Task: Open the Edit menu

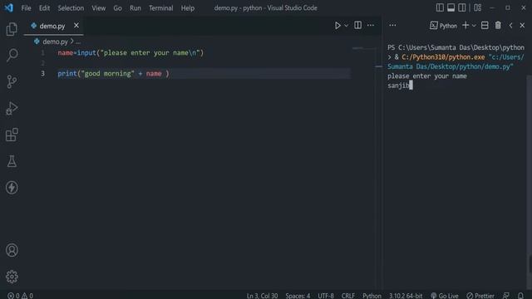Action: (x=44, y=7)
